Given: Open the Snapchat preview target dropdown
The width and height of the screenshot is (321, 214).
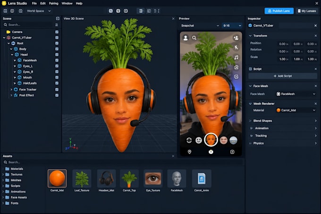Looking at the screenshot, I should 200,26.
